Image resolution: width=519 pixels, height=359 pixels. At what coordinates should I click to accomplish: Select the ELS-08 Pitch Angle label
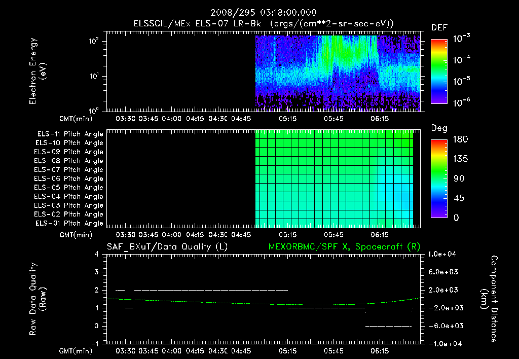[69, 161]
